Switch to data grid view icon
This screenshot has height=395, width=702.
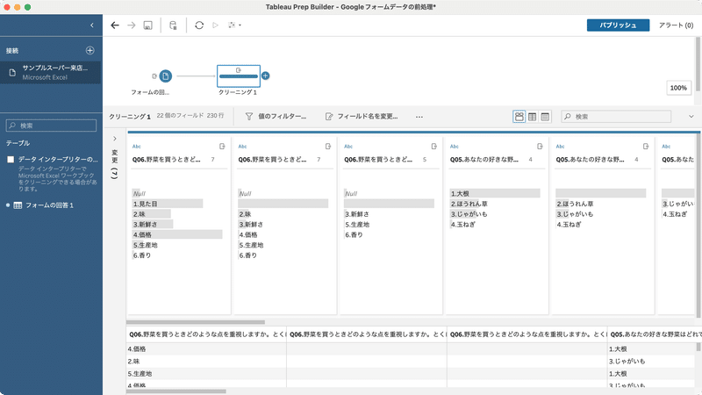click(532, 117)
